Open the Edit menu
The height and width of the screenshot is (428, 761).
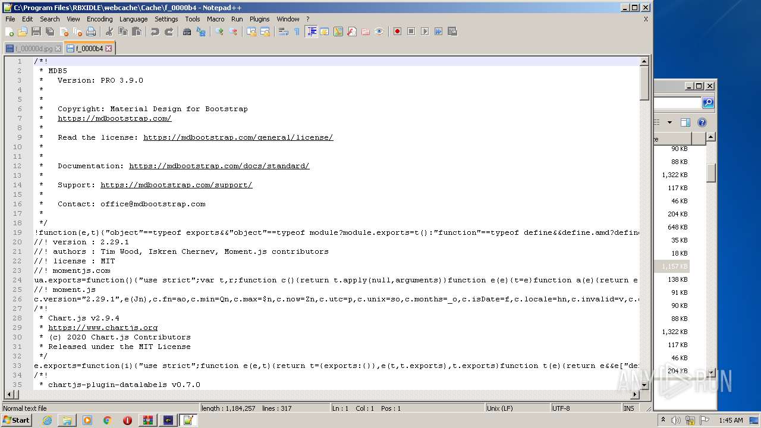[27, 19]
